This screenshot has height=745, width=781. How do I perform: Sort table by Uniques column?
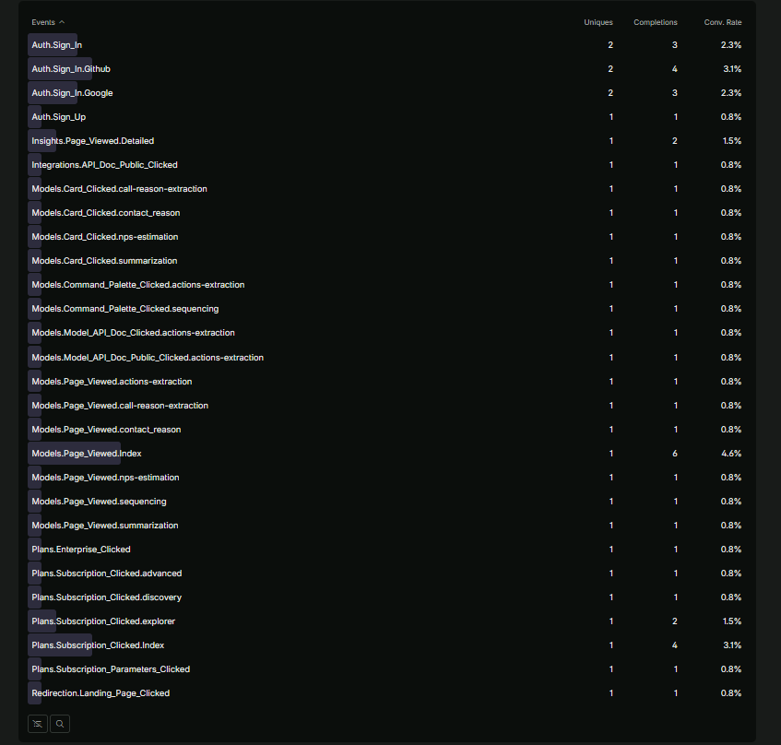pos(598,22)
